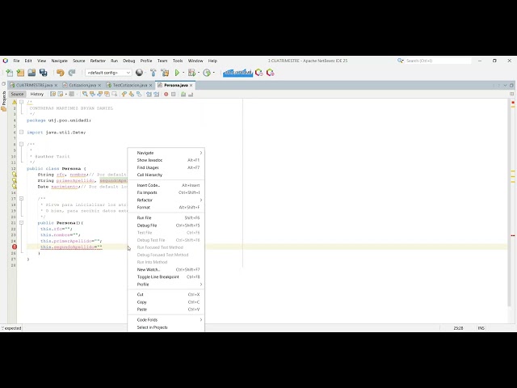Click the Find Selection magnifier icon in editor toolbar
This screenshot has height=388, width=517.
(x=85, y=94)
